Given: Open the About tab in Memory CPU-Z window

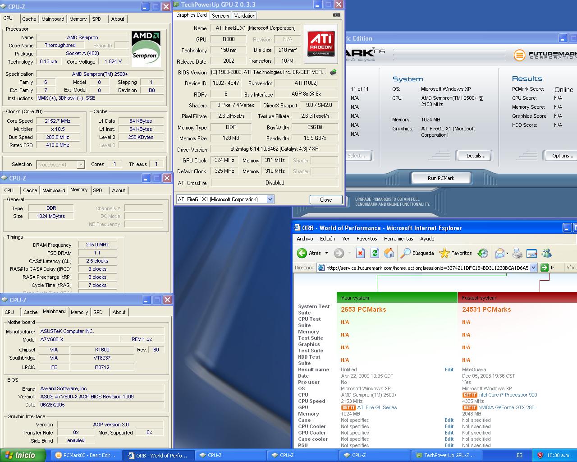Looking at the screenshot, I should tap(119, 190).
